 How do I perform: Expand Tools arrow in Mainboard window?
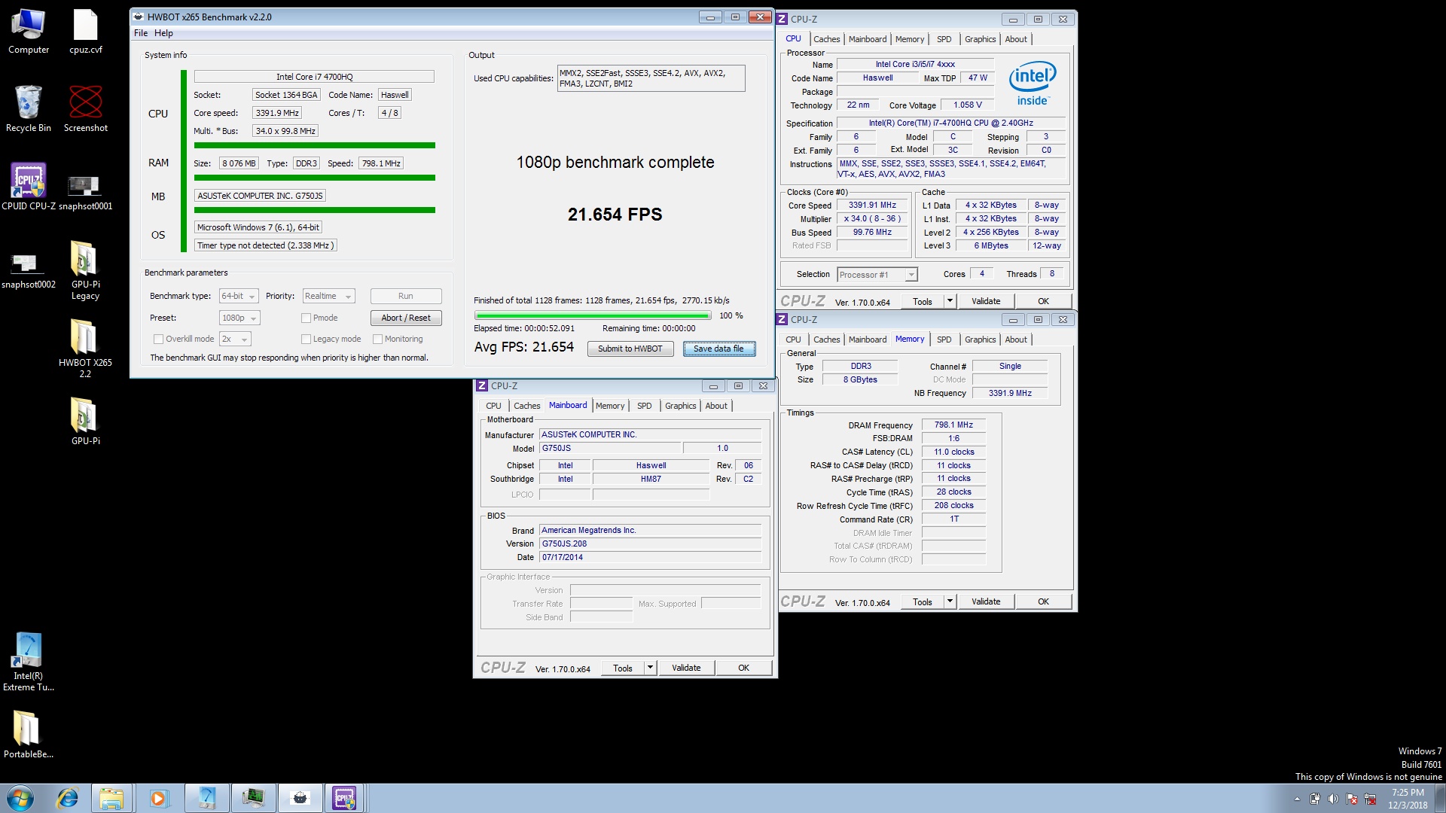pyautogui.click(x=650, y=668)
